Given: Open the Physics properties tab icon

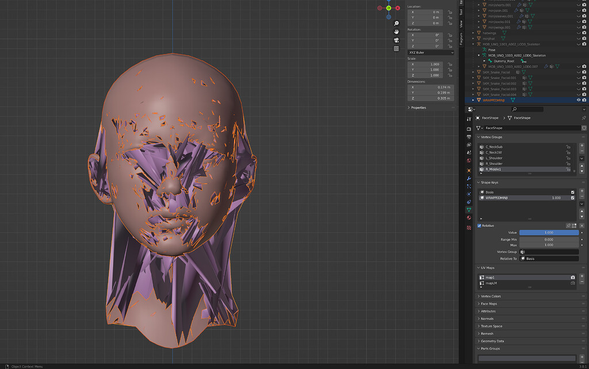Looking at the screenshot, I should 469,194.
